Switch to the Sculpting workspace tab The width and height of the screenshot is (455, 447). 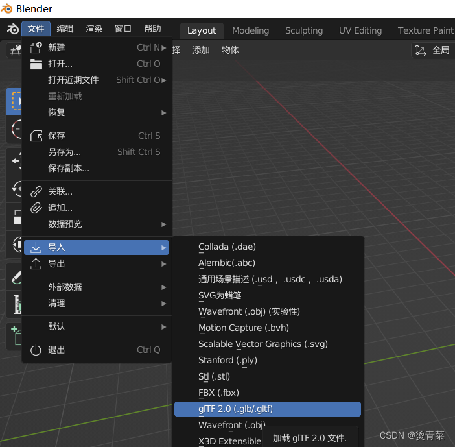point(304,30)
